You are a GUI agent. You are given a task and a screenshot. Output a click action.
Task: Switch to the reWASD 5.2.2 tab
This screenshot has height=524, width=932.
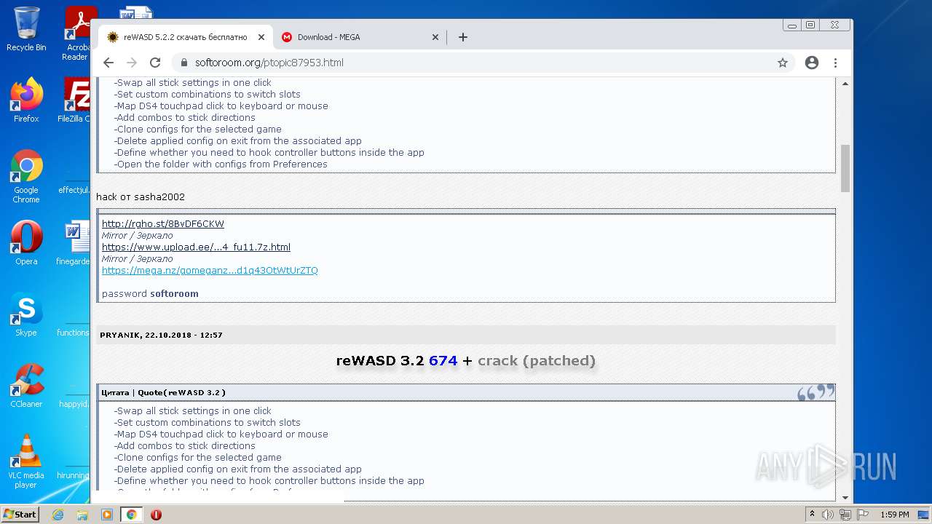[x=186, y=37]
